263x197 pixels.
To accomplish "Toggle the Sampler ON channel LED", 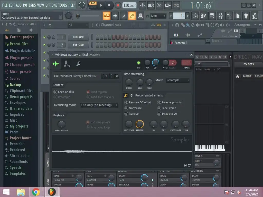I will [138, 63].
